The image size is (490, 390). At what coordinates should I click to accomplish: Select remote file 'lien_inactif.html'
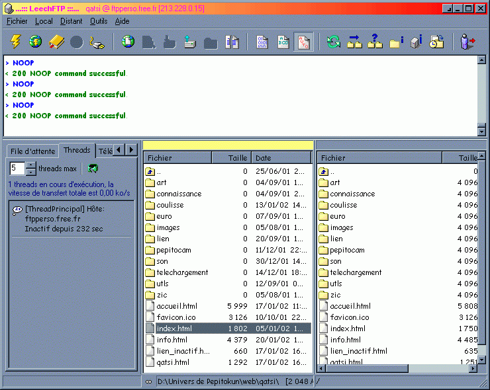(354, 351)
